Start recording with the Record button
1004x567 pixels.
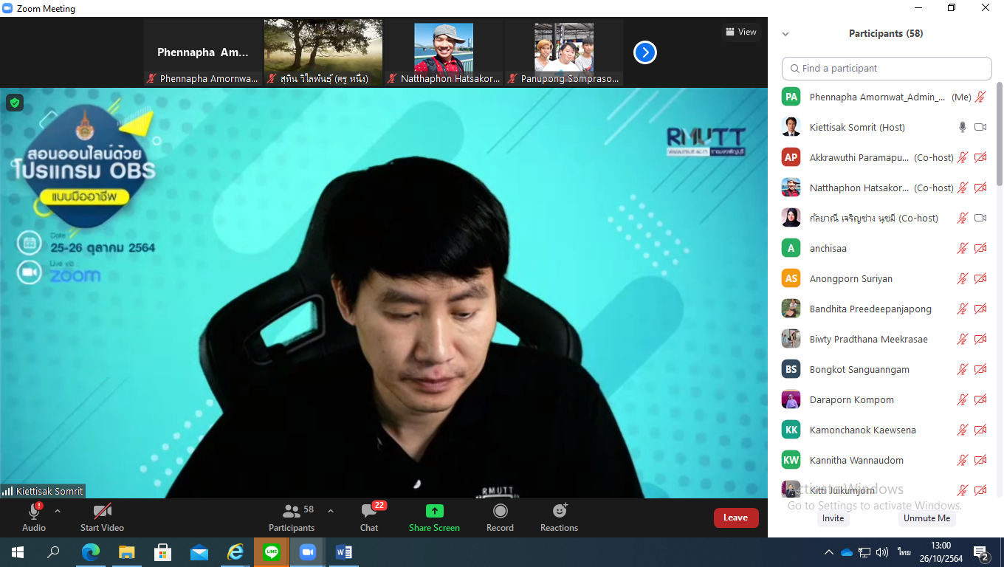(500, 517)
